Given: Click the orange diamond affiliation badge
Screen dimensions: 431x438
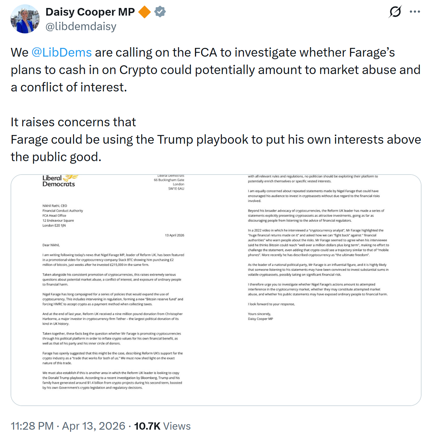Looking at the screenshot, I should pos(145,12).
